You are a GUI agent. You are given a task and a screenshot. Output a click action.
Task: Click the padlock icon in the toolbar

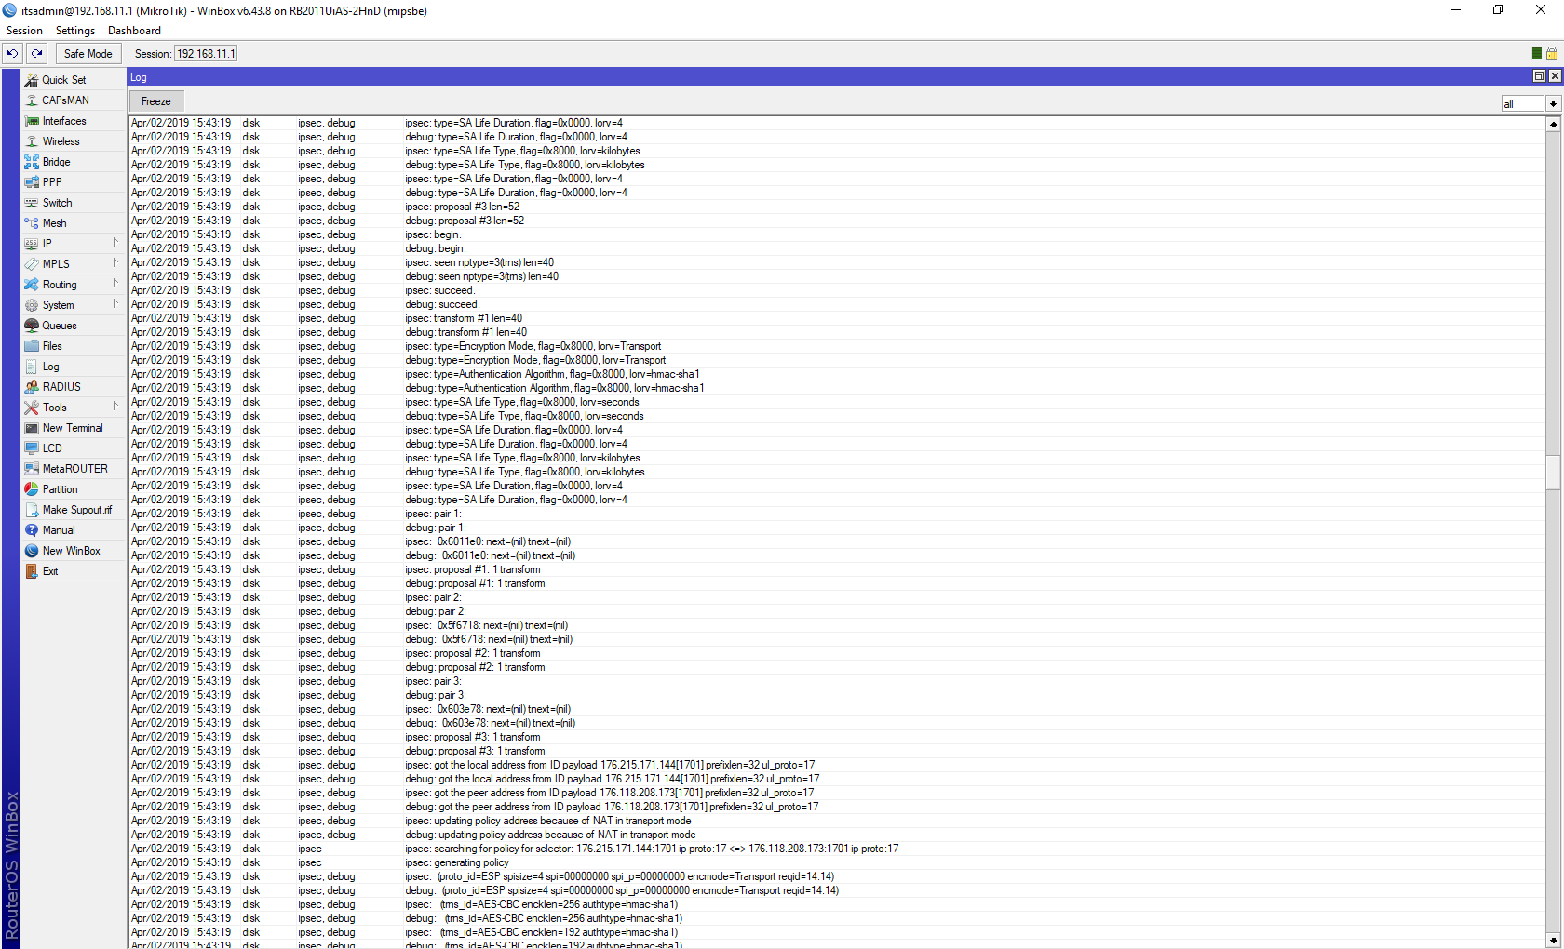tap(1552, 54)
